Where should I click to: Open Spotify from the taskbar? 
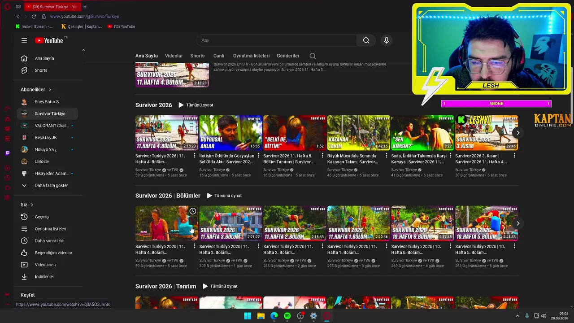287,316
